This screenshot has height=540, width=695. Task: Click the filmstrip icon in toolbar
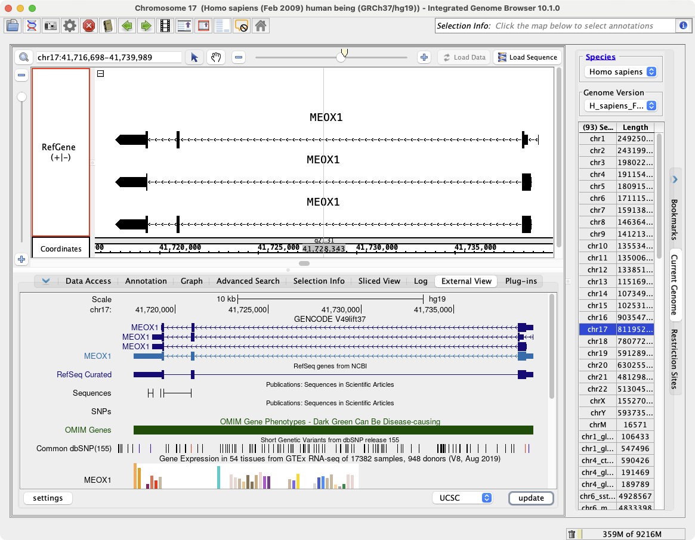point(165,26)
